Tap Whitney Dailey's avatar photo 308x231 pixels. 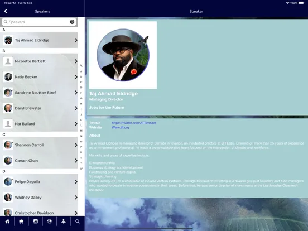[8, 197]
